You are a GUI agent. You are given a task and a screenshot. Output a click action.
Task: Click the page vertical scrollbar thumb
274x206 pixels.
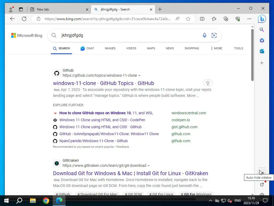point(252,55)
